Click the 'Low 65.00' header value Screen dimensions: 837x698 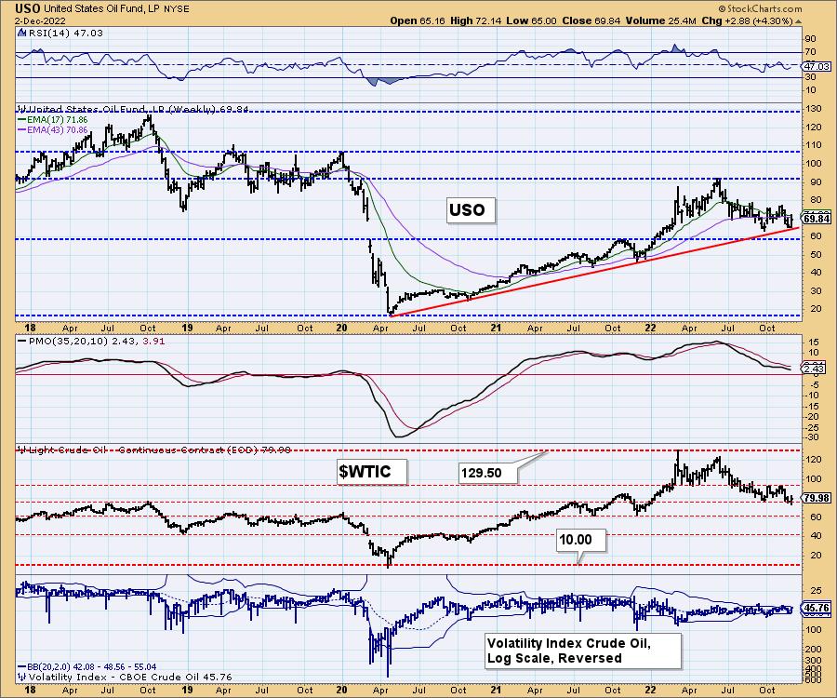[x=531, y=20]
